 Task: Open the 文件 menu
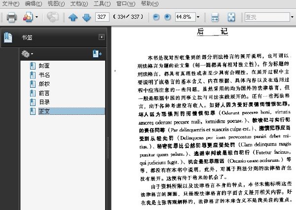click(x=10, y=3)
